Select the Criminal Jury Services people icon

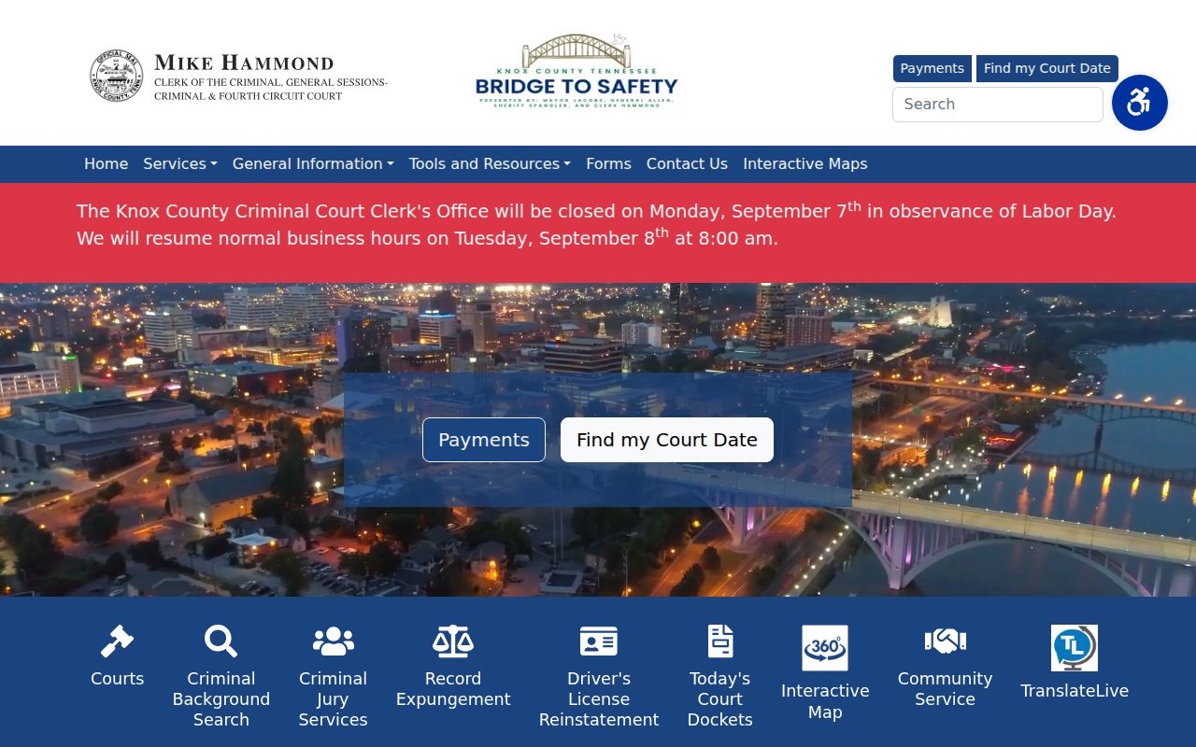coord(333,641)
